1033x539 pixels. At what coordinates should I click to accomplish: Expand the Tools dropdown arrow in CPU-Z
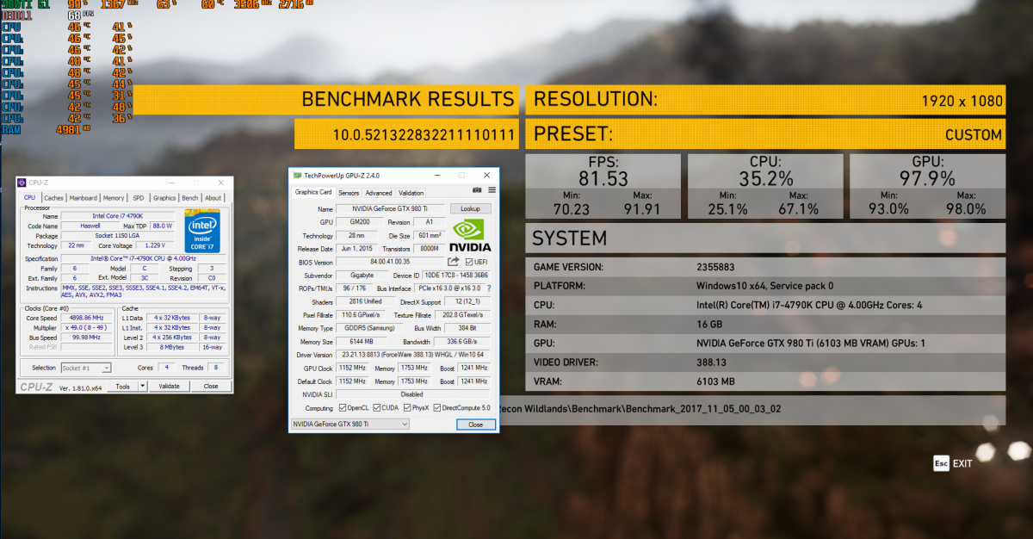click(142, 387)
